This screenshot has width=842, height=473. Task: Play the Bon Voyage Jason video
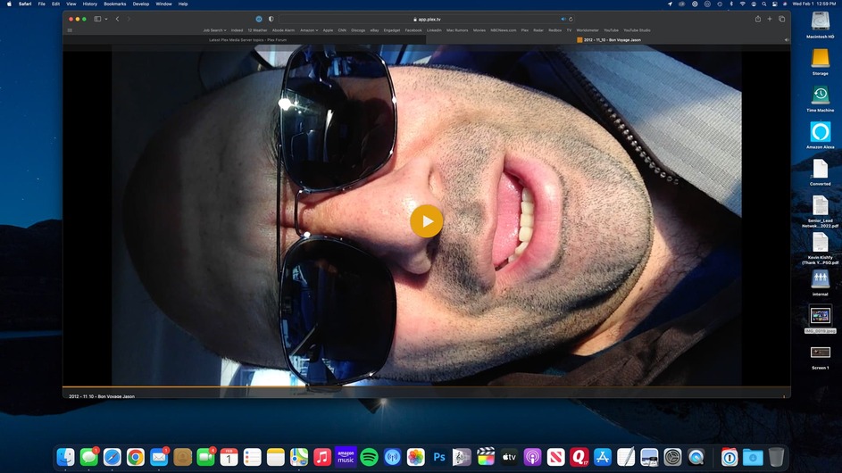click(x=426, y=221)
